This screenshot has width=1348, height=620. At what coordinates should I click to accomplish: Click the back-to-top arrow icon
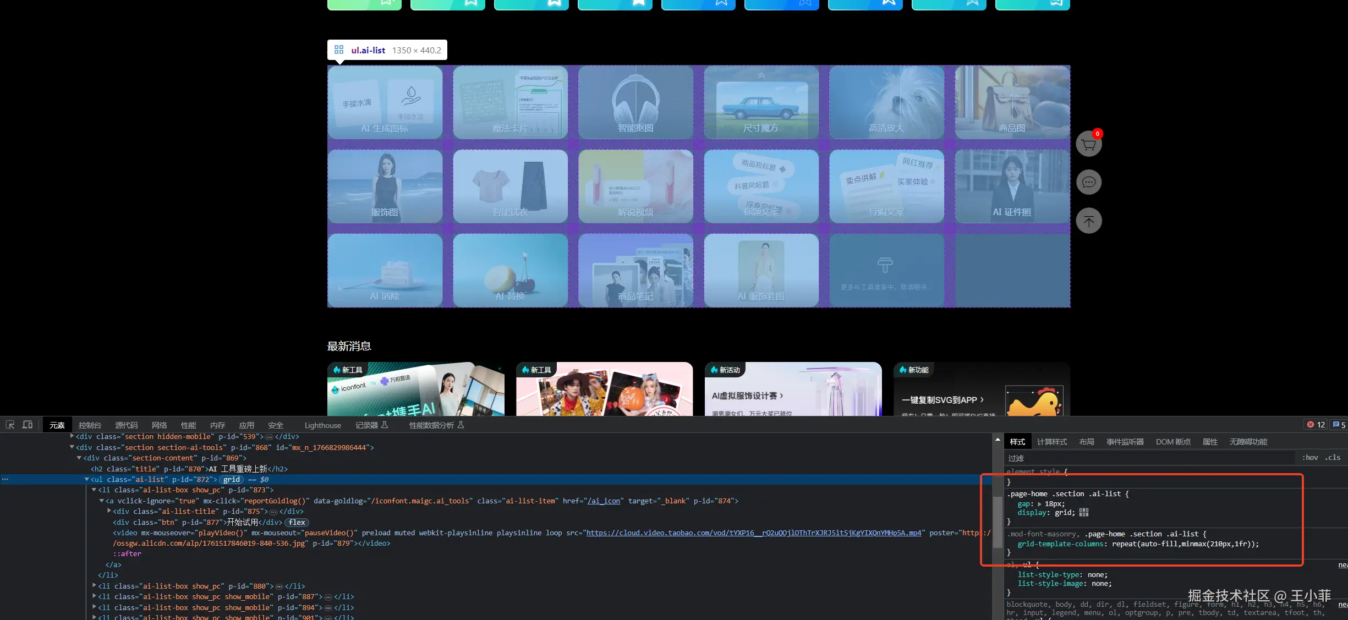pyautogui.click(x=1088, y=221)
